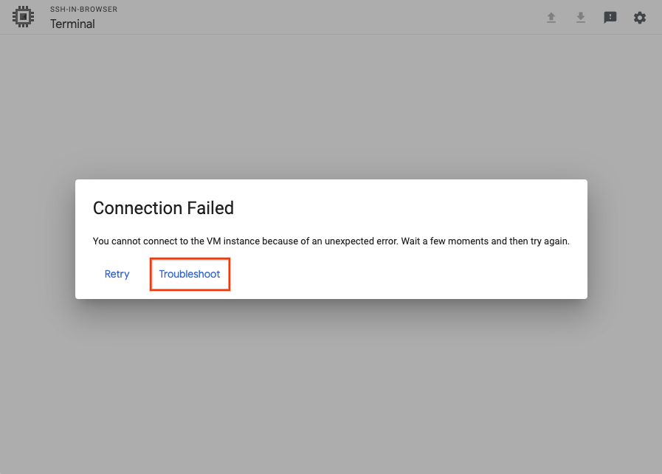Click the feedback speech bubble icon
Viewport: 662px width, 474px height.
tap(610, 17)
